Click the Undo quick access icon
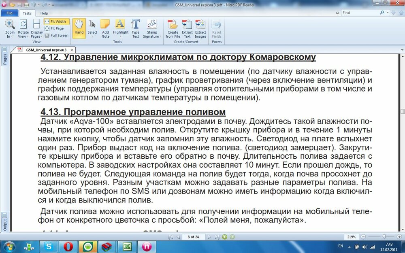Image resolution: width=405 pixels, height=253 pixels. (x=34, y=4)
